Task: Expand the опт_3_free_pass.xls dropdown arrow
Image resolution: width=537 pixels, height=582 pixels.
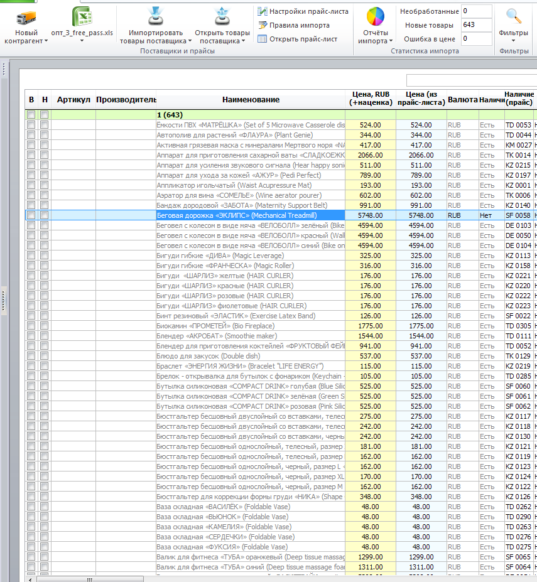Action: point(82,41)
